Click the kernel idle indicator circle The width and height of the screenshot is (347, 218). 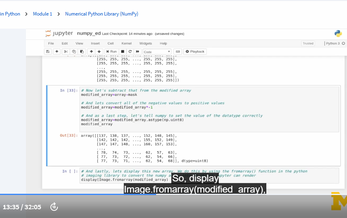click(x=343, y=43)
